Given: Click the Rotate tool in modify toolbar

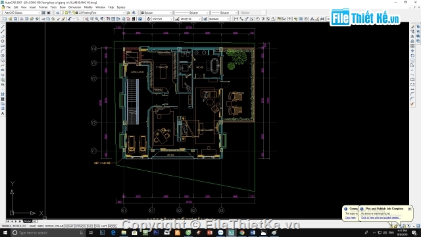Looking at the screenshot, I should coord(412,55).
